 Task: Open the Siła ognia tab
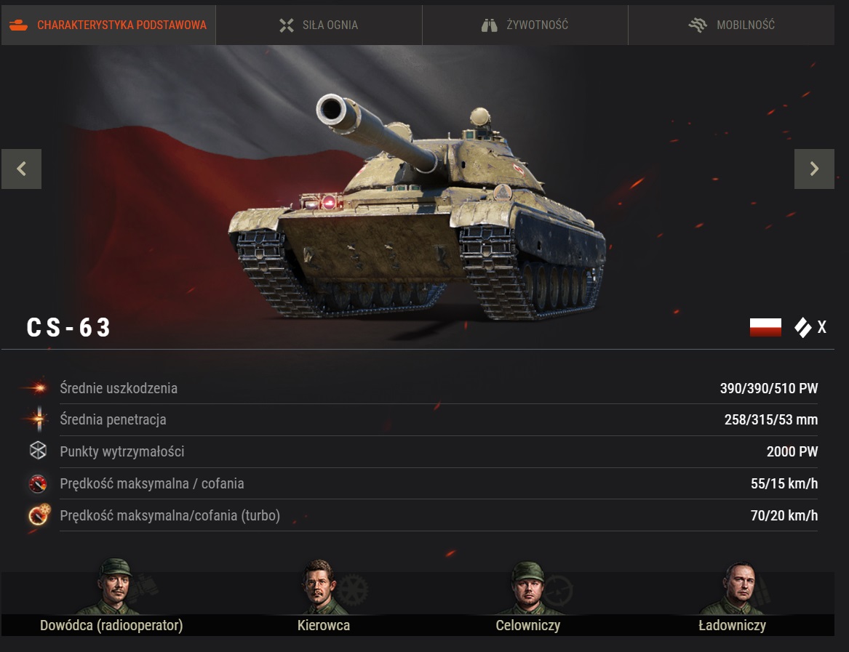[319, 25]
